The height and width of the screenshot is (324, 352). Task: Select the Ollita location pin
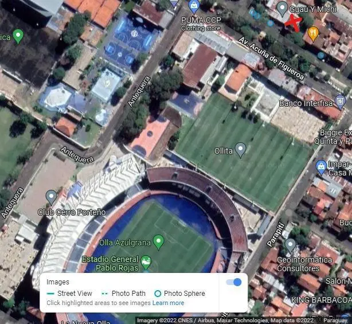pos(241,150)
